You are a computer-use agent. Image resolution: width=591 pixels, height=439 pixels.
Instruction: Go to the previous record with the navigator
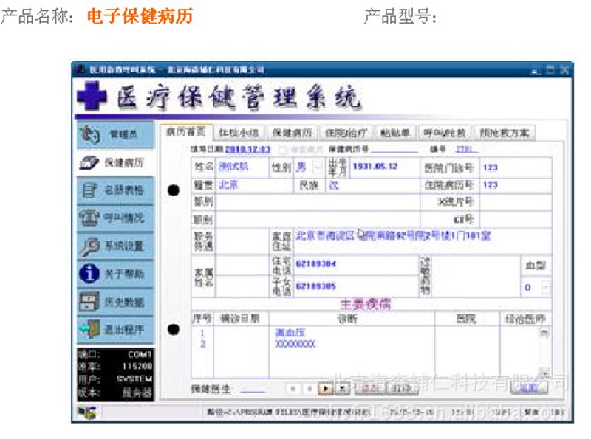[309, 389]
